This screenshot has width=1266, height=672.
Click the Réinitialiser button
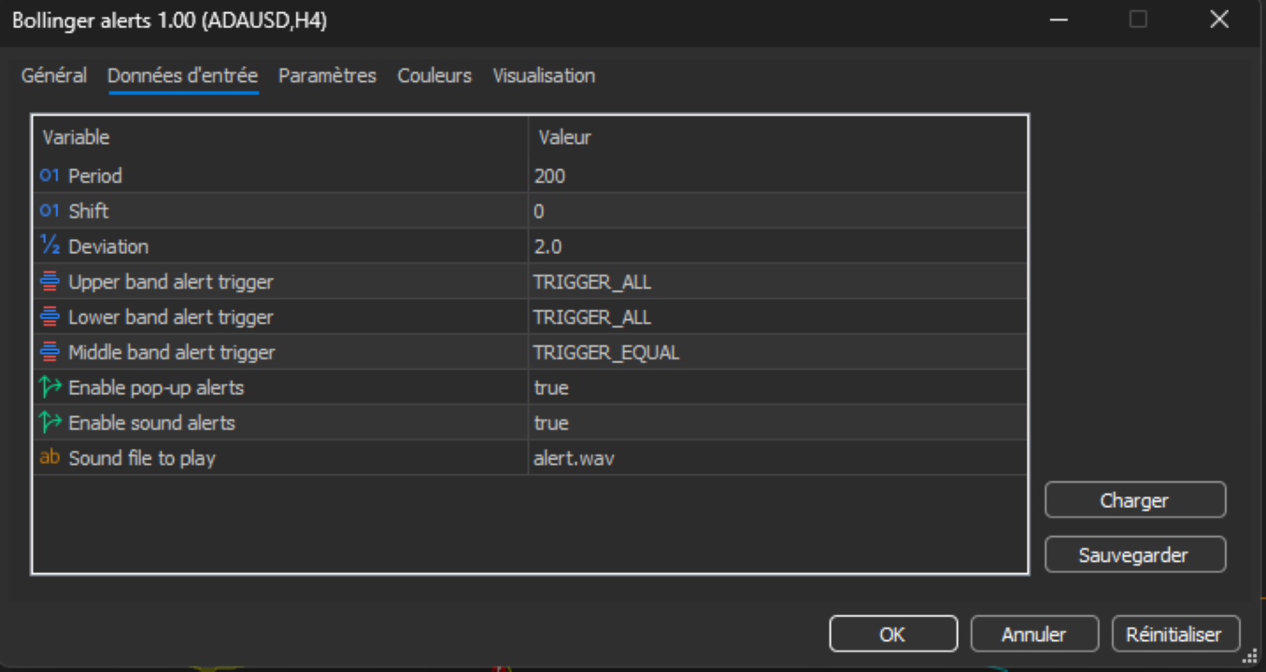coord(1174,634)
